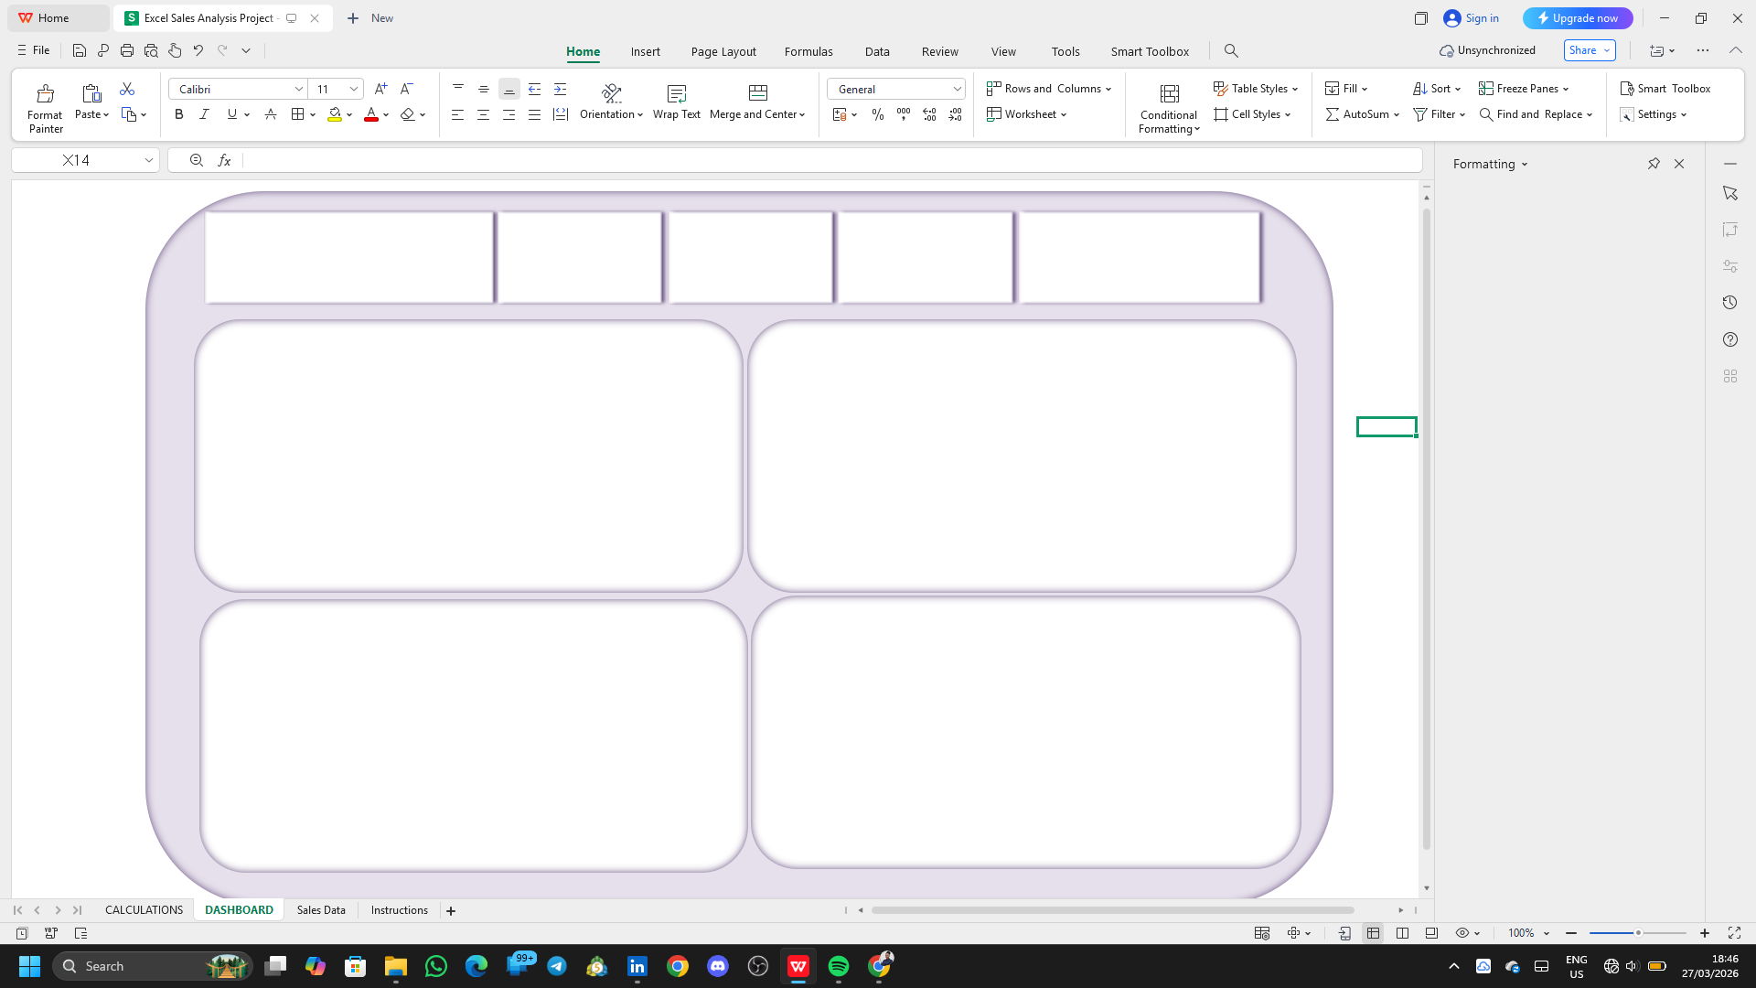
Task: Expand the General number format dropdown
Action: (957, 89)
